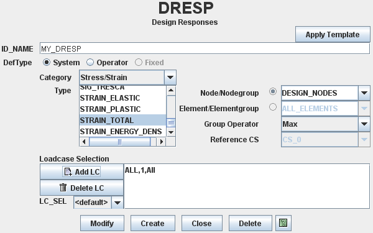Click the Create button
Viewport: 373px width, 233px height.
pyautogui.click(x=152, y=223)
